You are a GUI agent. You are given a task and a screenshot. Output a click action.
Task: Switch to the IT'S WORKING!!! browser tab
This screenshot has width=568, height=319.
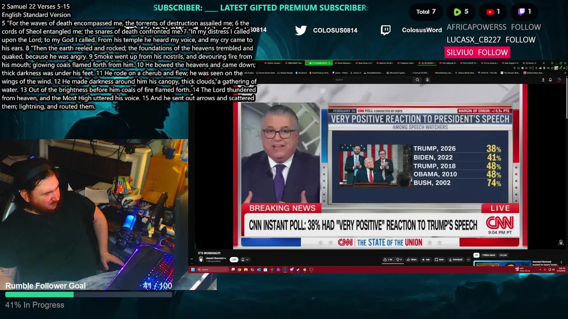tap(319, 63)
